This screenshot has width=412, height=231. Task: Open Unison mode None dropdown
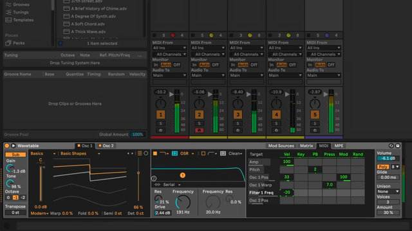pyautogui.click(x=388, y=191)
